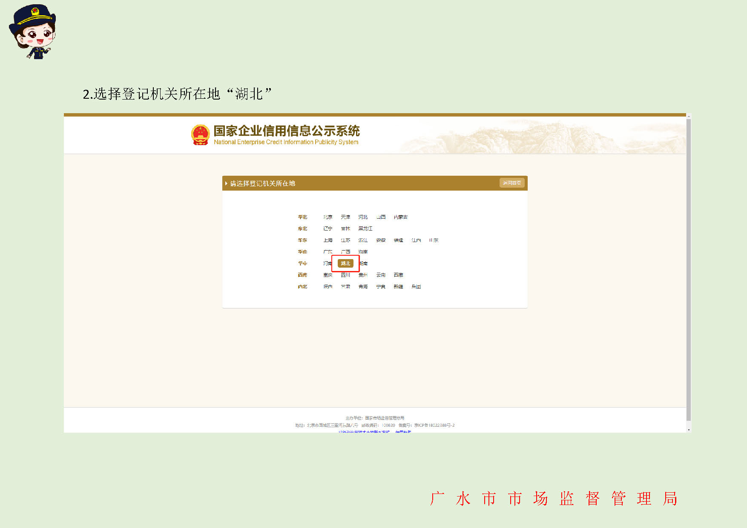747x528 pixels.
Task: Select 甘肃 province link
Action: (345, 287)
